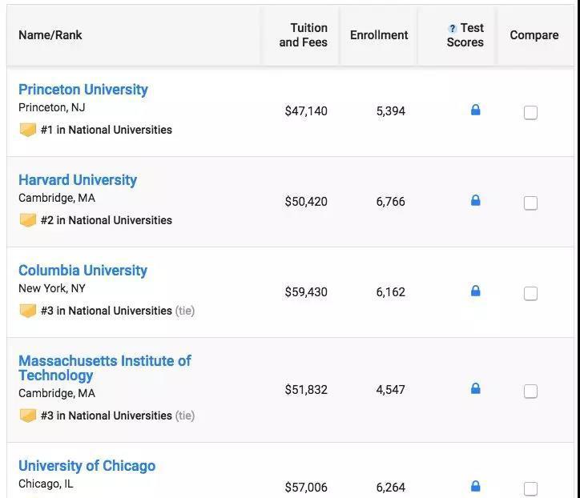Check the Compare box for Columbia University

[x=530, y=294]
